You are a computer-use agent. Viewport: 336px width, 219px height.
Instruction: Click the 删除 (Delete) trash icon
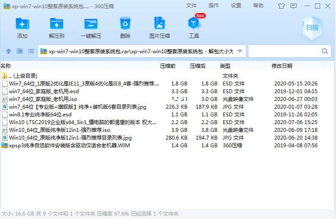(125, 23)
